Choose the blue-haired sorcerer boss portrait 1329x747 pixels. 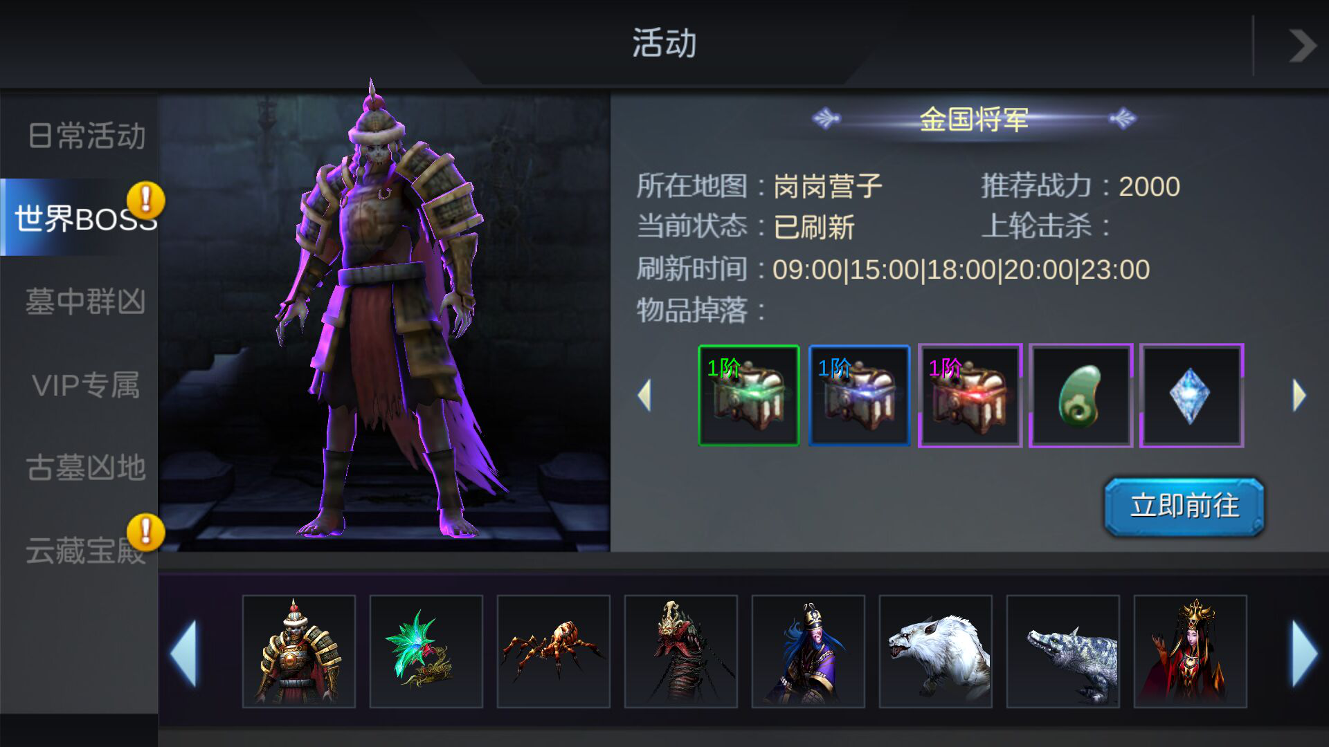808,652
